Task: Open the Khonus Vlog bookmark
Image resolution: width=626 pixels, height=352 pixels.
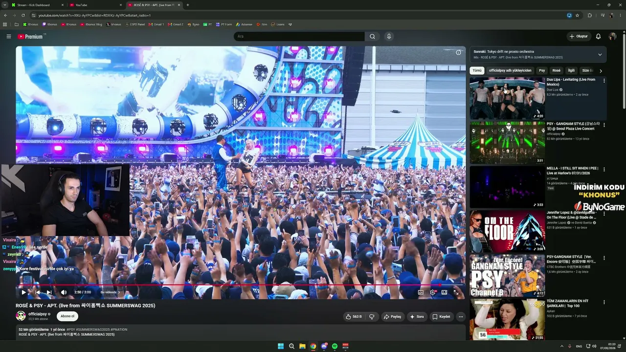Action: point(91,24)
